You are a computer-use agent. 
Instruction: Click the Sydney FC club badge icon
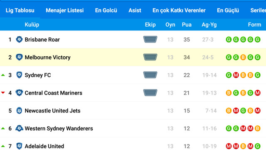[19, 75]
